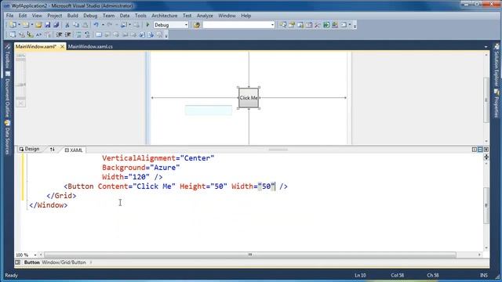
Task: Click the Save All toolbar icon
Action: point(56,24)
